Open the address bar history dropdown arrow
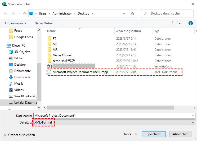The image size is (197, 141). 124,13
